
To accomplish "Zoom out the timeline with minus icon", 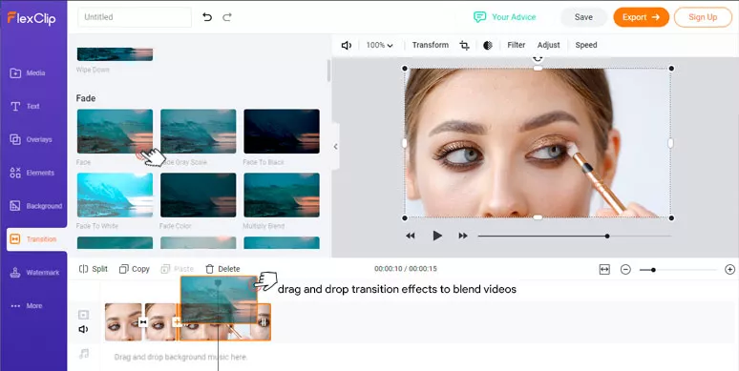I will click(x=625, y=269).
